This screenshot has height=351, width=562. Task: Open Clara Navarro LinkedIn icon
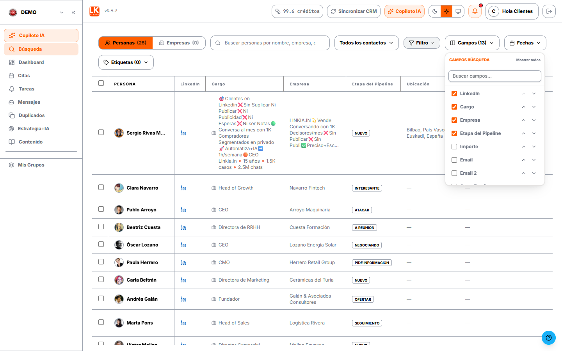183,188
